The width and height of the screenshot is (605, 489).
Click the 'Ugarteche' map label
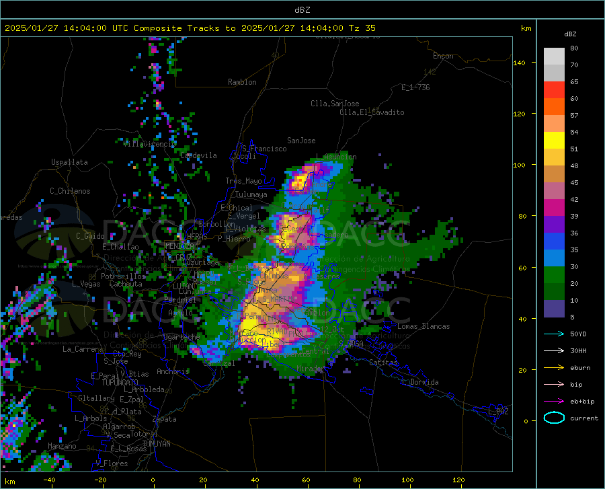(182, 337)
